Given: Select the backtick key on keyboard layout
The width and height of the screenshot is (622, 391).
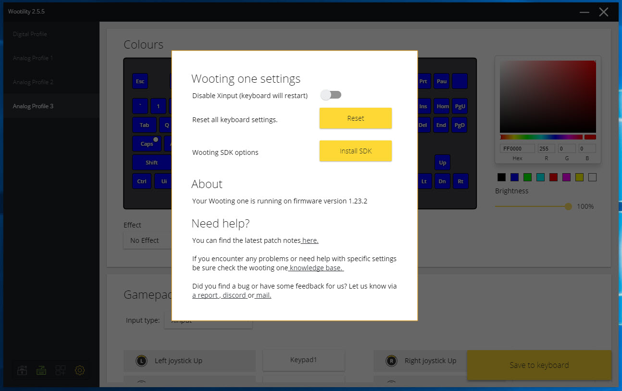Looking at the screenshot, I should point(140,106).
